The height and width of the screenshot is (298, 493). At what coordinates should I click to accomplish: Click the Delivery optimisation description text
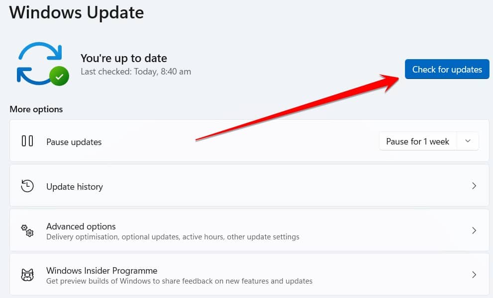[173, 237]
